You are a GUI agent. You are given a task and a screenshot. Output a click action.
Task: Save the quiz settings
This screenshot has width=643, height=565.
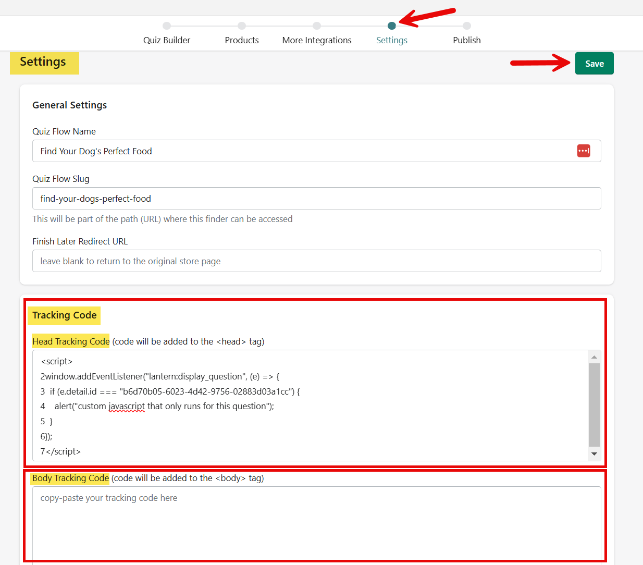(x=595, y=64)
